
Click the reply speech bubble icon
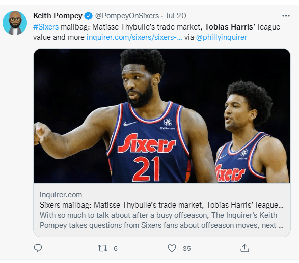point(38,248)
